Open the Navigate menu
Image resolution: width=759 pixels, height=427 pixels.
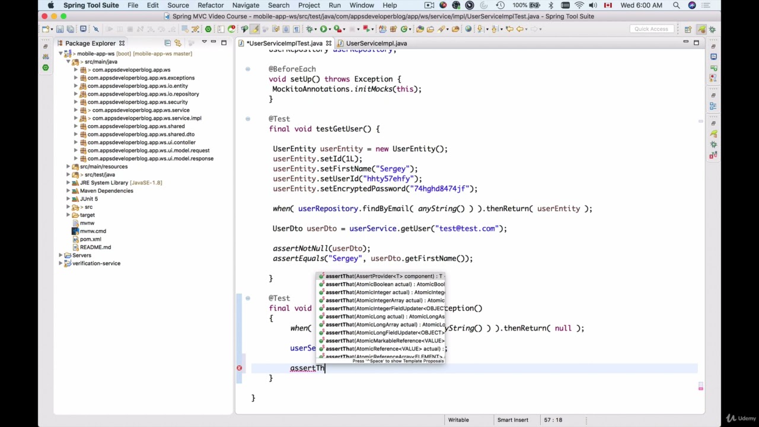click(x=245, y=5)
